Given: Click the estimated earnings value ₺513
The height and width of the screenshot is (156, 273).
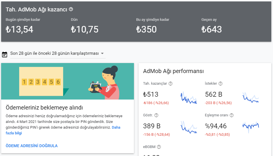Looking at the screenshot, I should pos(151,94).
